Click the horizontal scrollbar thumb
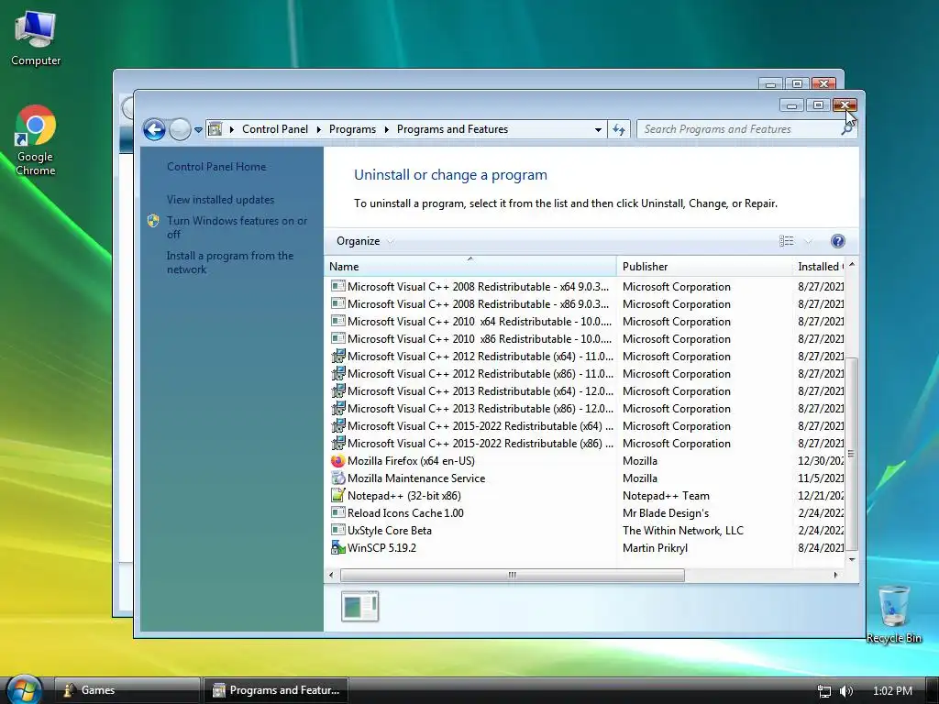 coord(512,575)
